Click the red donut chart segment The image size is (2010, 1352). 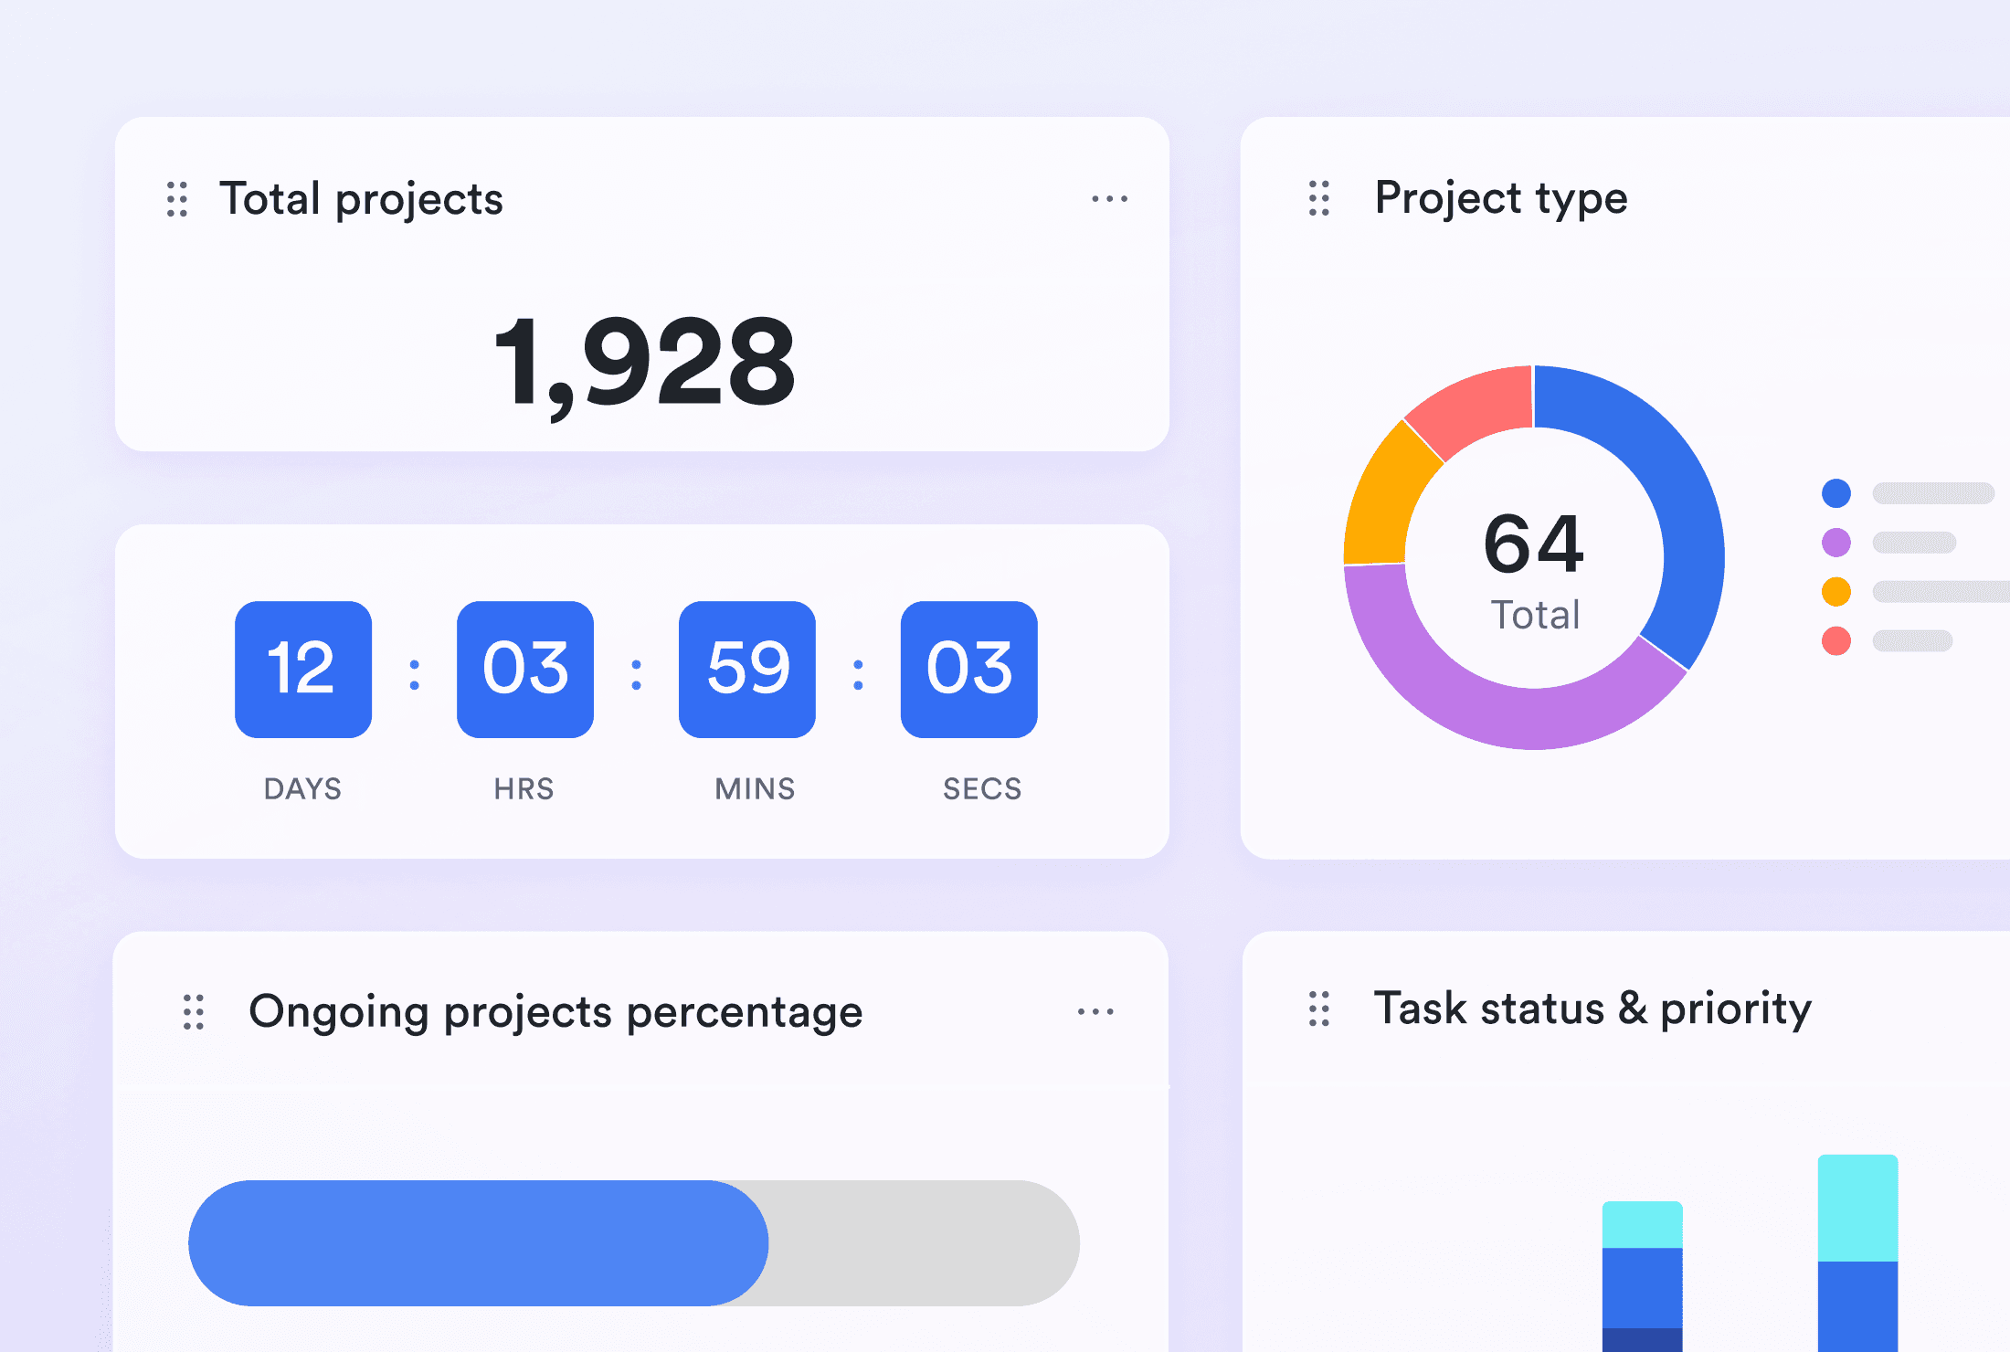point(1478,407)
